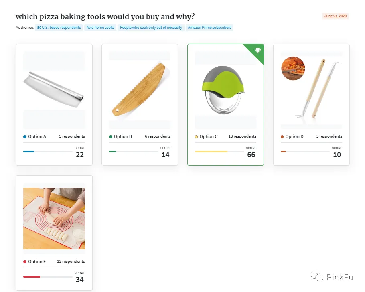Click the red dot beside Option E
The image size is (365, 292).
point(25,262)
